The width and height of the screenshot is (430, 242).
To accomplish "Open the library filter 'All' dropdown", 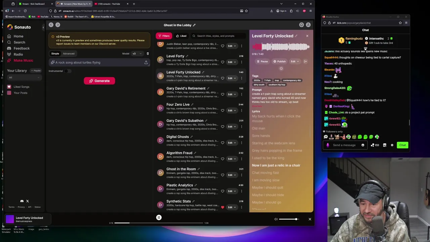I will (24, 78).
